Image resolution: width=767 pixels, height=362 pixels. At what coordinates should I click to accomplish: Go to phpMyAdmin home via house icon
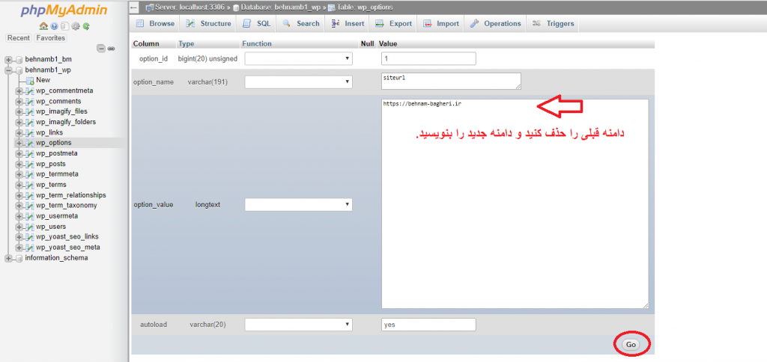43,26
